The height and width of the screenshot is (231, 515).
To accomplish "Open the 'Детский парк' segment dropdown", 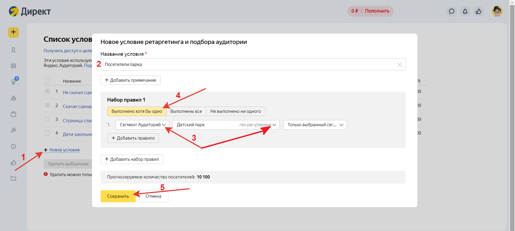I will (226, 125).
